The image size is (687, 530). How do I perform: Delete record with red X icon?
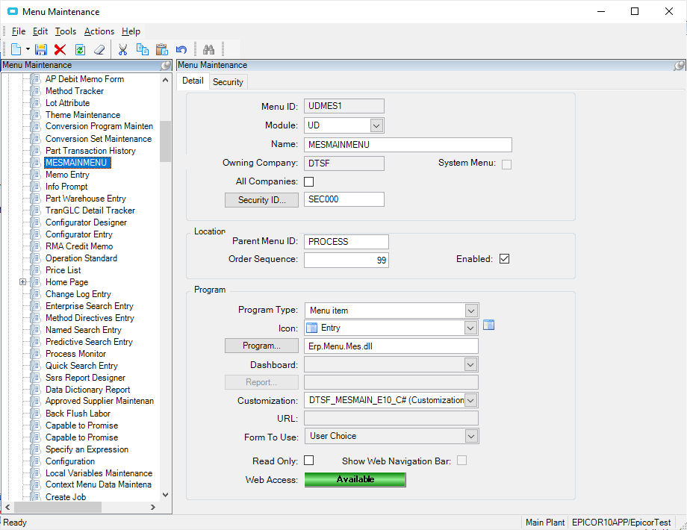(60, 49)
